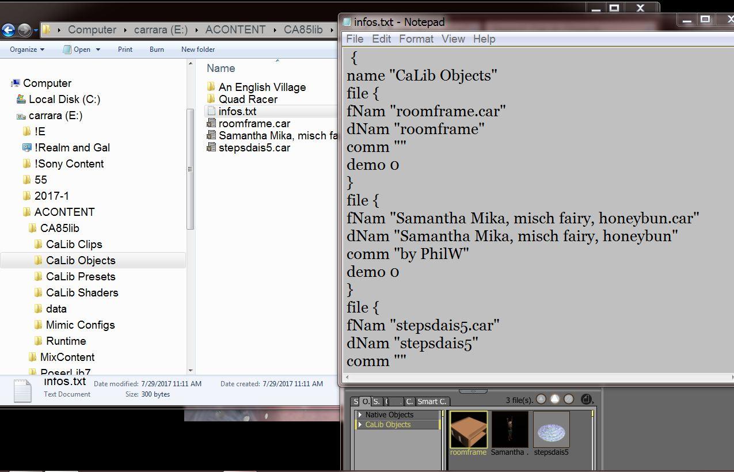Select the Samantha thumbnail in the browser

509,429
